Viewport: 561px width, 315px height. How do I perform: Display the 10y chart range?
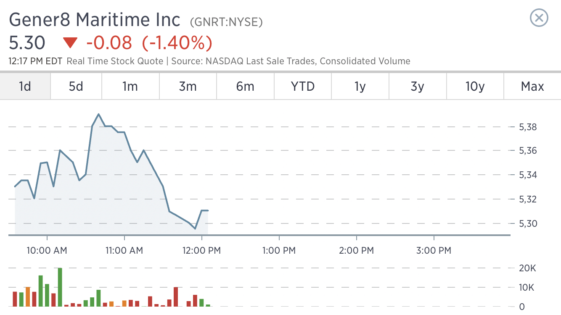point(475,87)
